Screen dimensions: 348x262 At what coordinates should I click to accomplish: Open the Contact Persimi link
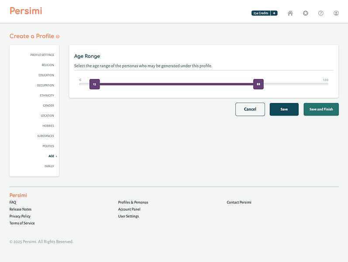(239, 202)
